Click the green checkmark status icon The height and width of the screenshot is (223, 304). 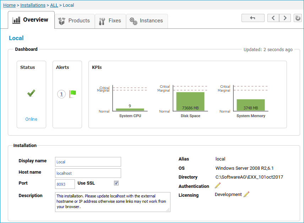[x=31, y=93]
